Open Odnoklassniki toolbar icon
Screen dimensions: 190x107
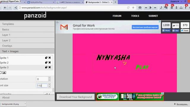click(x=176, y=7)
